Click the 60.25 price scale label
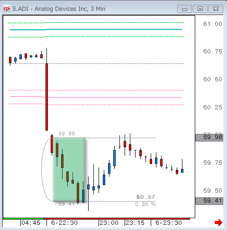227x230 pixels. (213, 107)
